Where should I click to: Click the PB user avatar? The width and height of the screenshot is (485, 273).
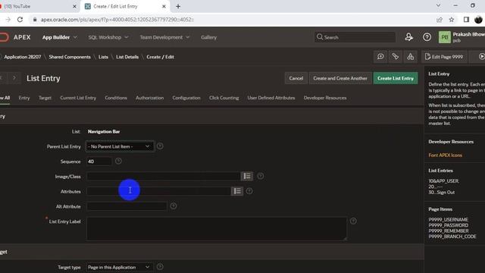pyautogui.click(x=445, y=37)
